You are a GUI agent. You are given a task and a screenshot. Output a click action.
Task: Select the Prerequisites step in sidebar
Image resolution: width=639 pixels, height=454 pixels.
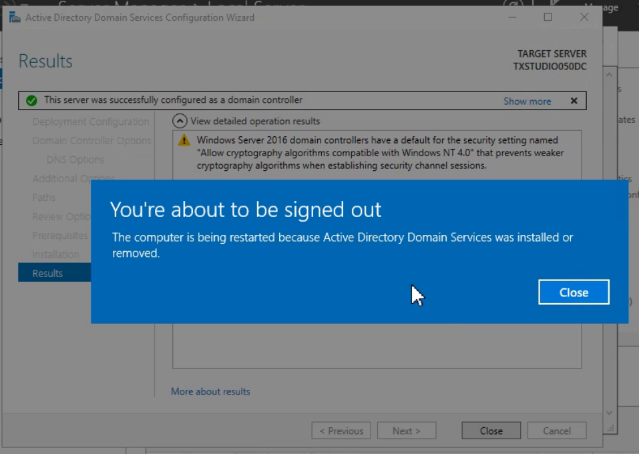pos(60,235)
